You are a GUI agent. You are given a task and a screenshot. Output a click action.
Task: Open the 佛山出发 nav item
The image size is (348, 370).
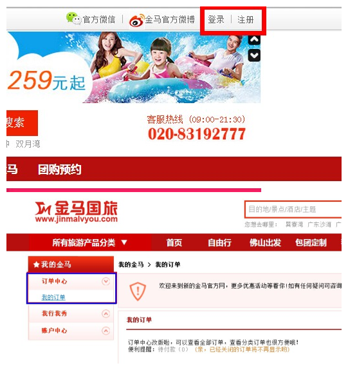click(265, 242)
